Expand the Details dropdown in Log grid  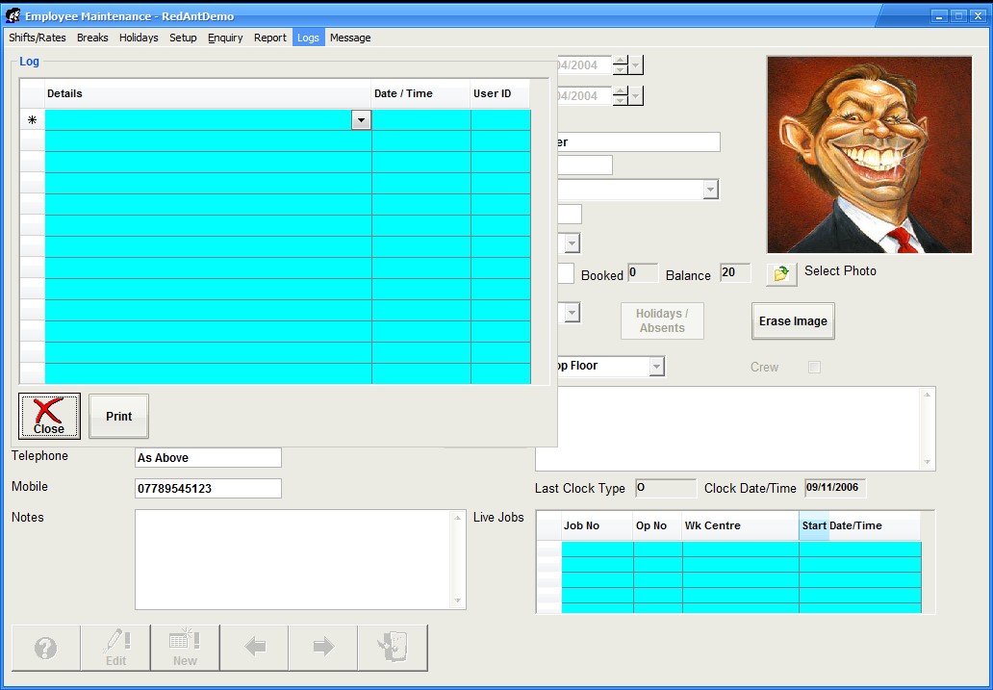tap(361, 120)
